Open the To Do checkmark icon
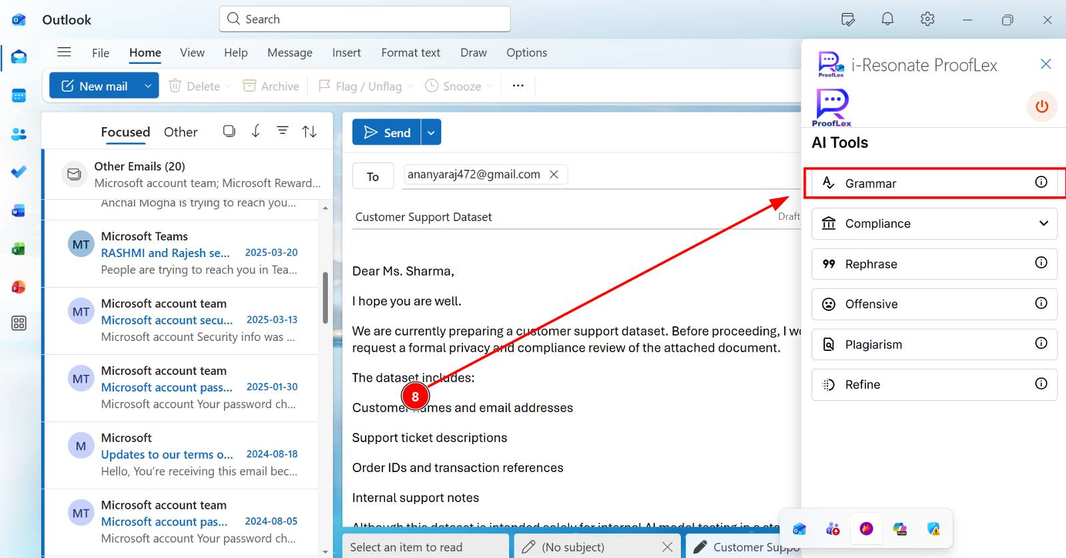 (x=19, y=172)
